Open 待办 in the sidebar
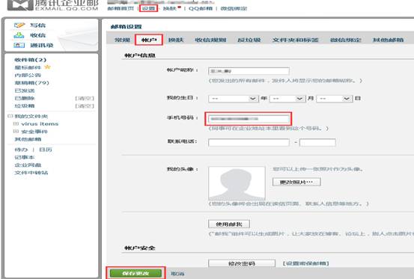Viewport: 414px width, 279px height. coord(21,150)
